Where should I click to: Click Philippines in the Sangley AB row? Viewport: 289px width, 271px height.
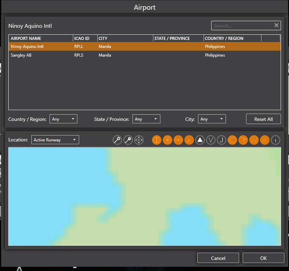[215, 55]
